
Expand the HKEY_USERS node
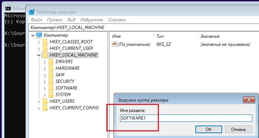point(39,102)
